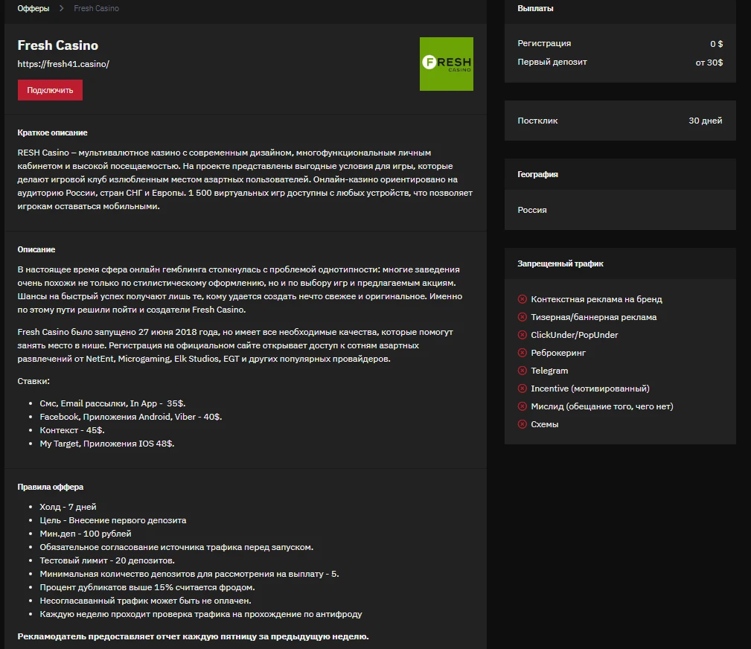The height and width of the screenshot is (649, 751).
Task: Click the cross icon beside Схемы
Action: [522, 424]
